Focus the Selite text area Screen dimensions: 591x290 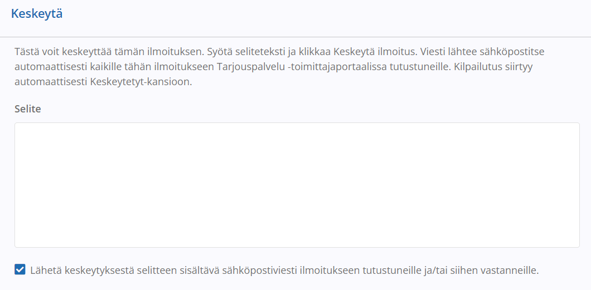tap(297, 185)
